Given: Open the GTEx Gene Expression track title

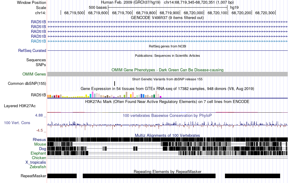Looking at the screenshot, I should [x=167, y=88].
